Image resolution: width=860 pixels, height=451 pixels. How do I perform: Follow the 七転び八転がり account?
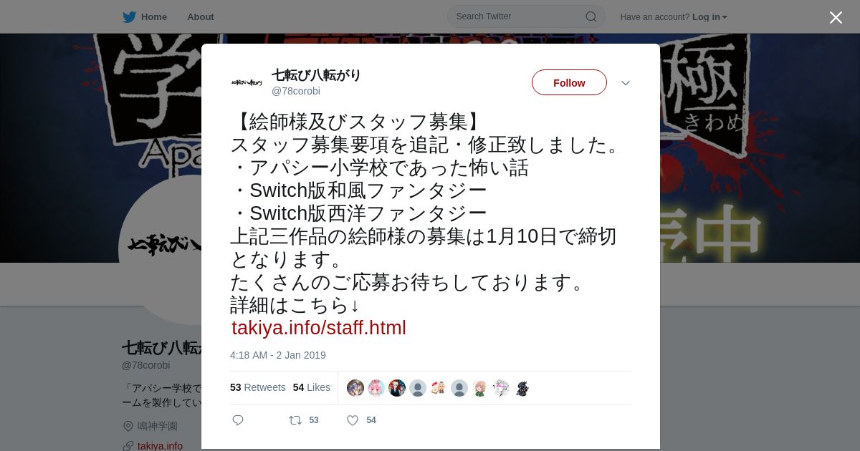(x=569, y=82)
